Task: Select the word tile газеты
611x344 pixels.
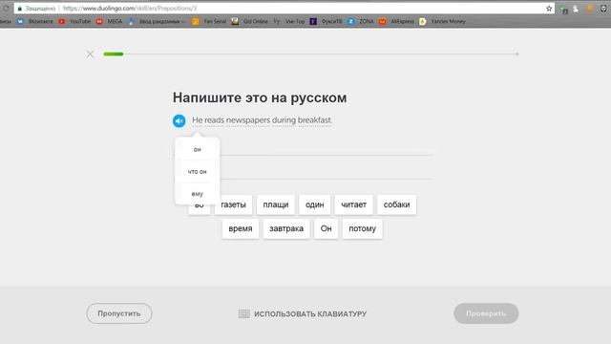Action: point(233,204)
